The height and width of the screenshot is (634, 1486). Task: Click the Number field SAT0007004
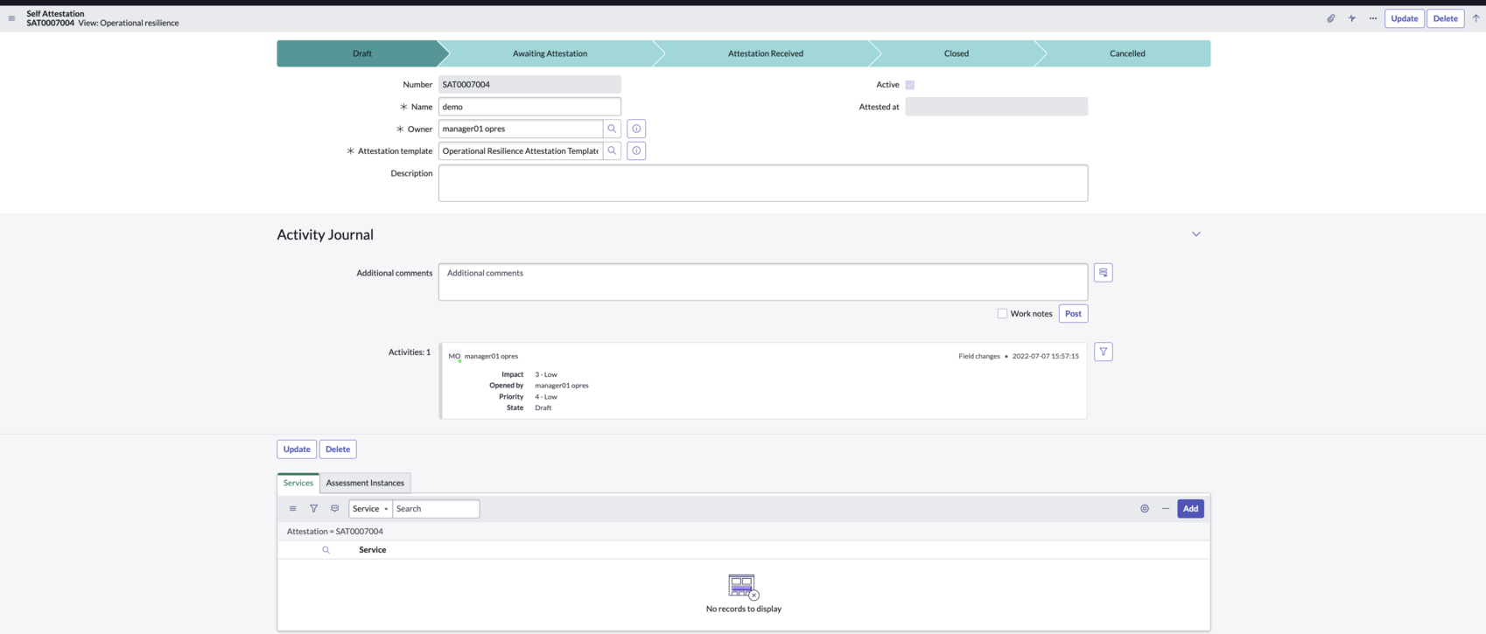[x=529, y=85]
